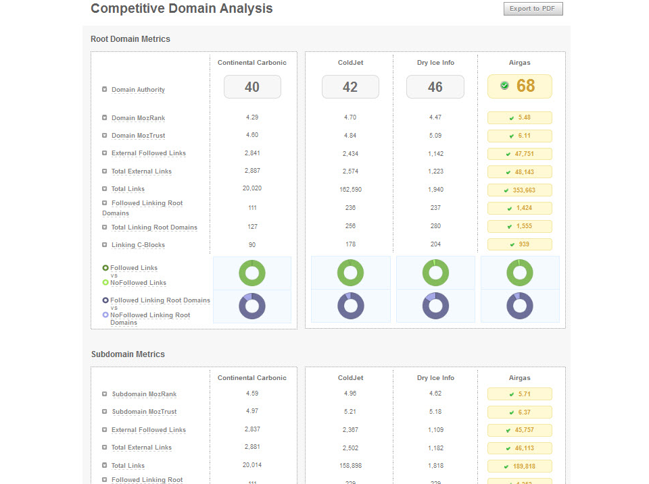Click the checkmark next to 6.11

[512, 136]
